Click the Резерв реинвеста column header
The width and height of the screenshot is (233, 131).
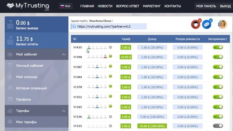[x=187, y=39]
